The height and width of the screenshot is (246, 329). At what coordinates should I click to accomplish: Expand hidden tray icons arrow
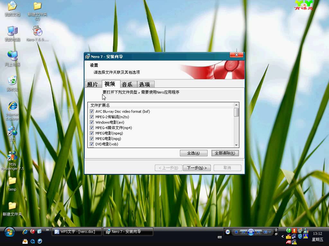(x=283, y=236)
